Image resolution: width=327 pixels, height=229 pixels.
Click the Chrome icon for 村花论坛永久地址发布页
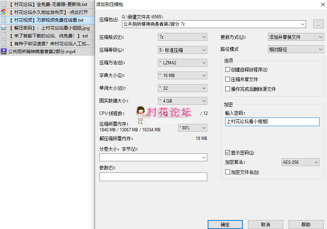(3, 12)
